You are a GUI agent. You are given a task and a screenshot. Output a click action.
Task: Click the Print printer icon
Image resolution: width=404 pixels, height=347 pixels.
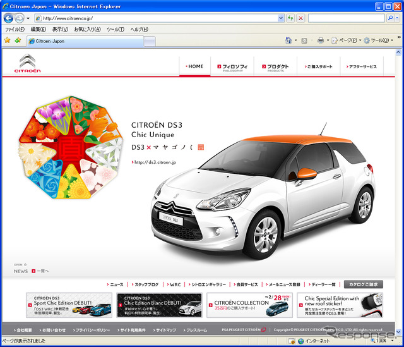(321, 40)
